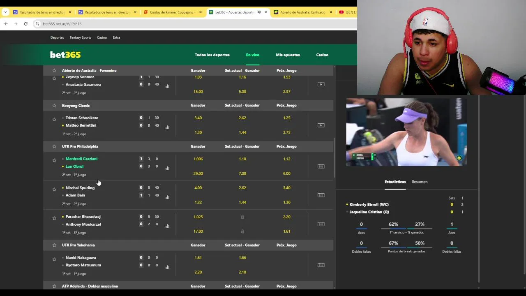Reload the bet365 page
The image size is (526, 296).
(x=25, y=24)
